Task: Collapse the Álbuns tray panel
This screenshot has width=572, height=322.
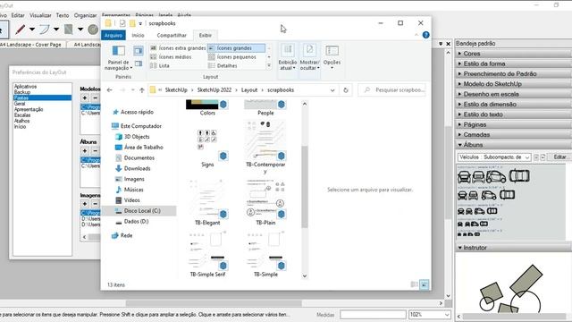Action: coord(513,145)
